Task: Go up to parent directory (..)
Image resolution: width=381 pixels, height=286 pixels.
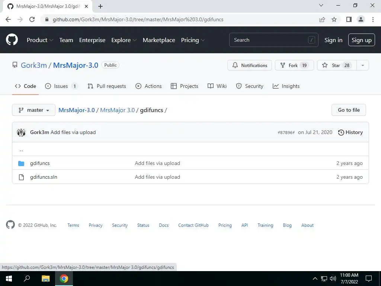Action: coord(21,150)
